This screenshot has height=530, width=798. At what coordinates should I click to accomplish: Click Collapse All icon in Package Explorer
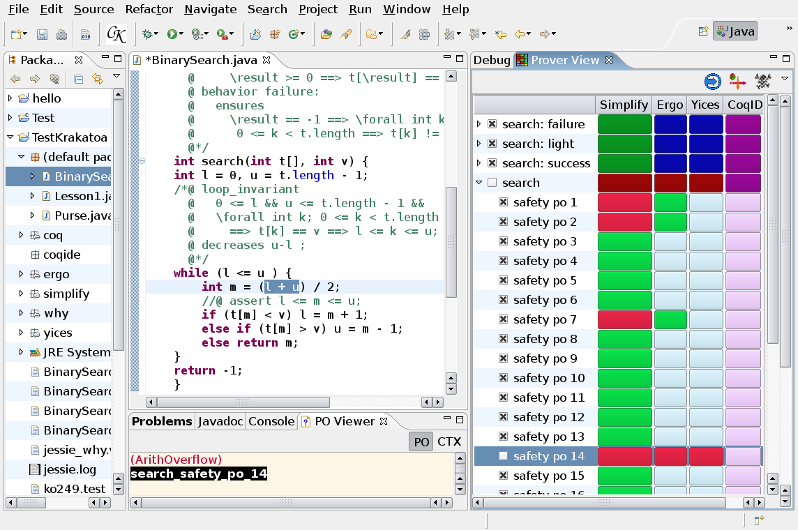[x=78, y=79]
